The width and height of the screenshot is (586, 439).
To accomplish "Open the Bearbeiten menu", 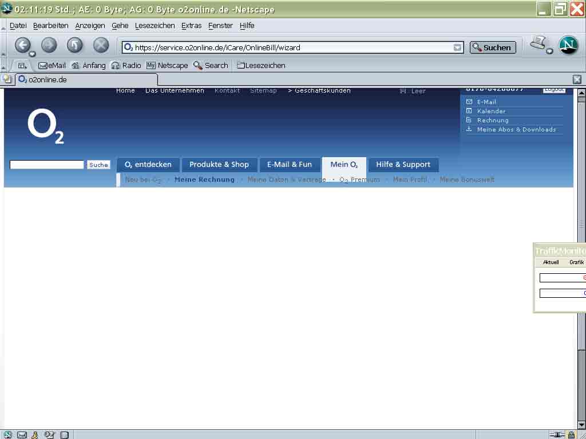I will pos(50,25).
